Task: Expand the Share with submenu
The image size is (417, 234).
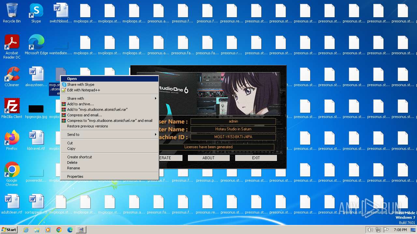Action: coord(110,98)
